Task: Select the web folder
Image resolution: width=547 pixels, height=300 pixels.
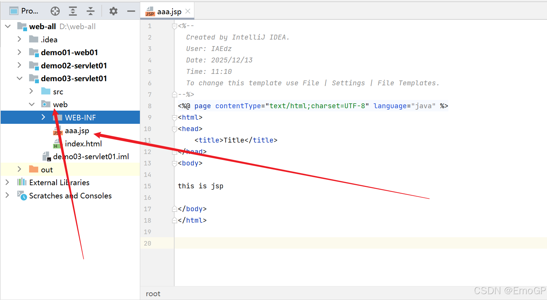Action: point(70,104)
